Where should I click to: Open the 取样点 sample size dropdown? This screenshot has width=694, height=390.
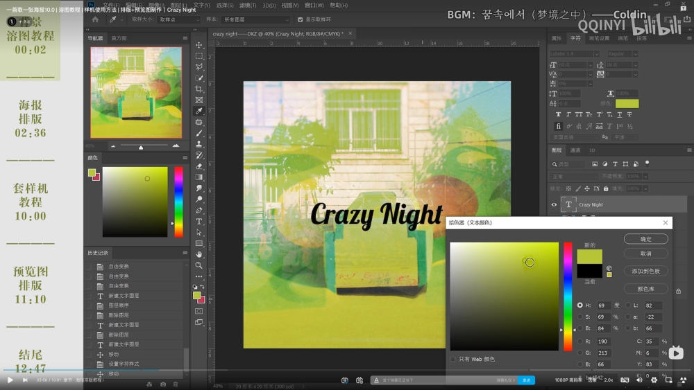coord(179,19)
